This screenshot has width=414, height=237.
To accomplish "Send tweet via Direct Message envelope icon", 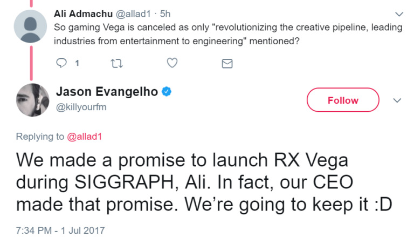I will (227, 64).
